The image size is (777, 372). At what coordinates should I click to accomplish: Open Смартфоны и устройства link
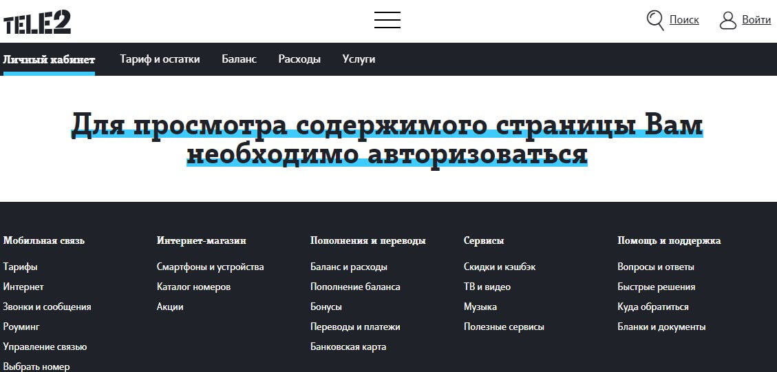(210, 267)
